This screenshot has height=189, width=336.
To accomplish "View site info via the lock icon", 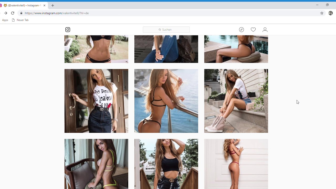I will [21, 13].
